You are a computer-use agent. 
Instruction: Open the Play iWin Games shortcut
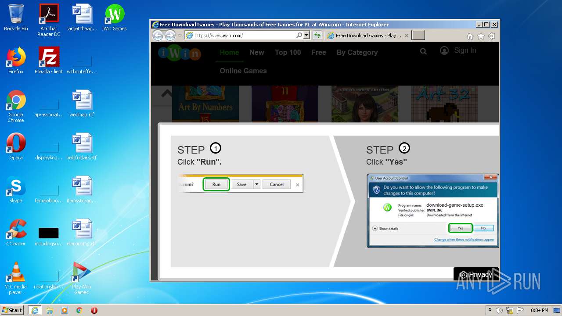(82, 278)
